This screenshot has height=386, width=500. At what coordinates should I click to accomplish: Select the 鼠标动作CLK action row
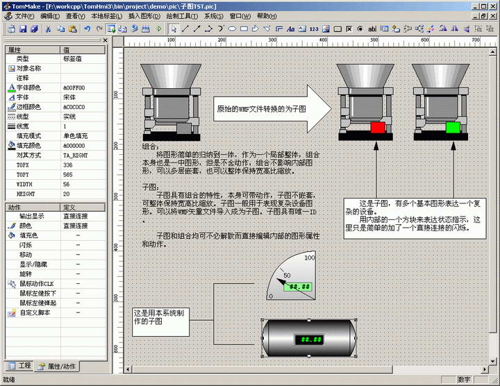[56, 284]
